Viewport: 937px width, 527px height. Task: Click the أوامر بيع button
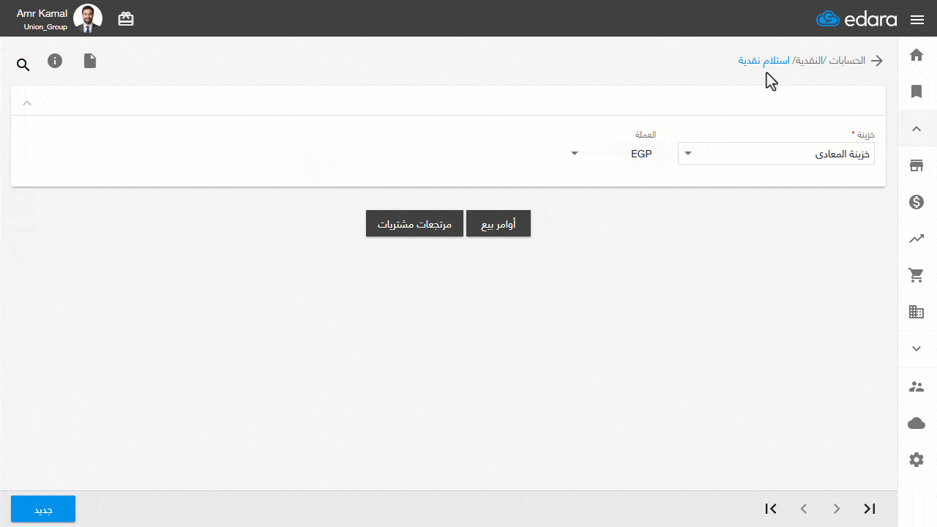pos(499,224)
